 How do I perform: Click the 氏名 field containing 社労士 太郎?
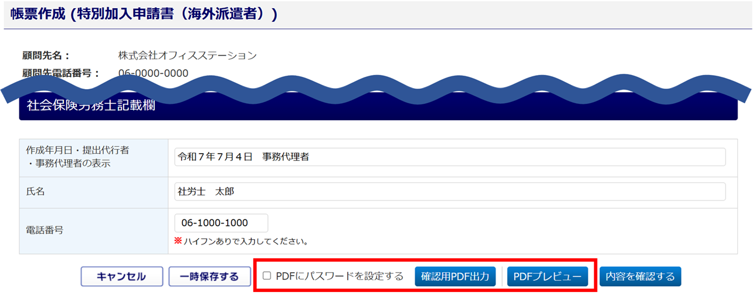tap(450, 192)
